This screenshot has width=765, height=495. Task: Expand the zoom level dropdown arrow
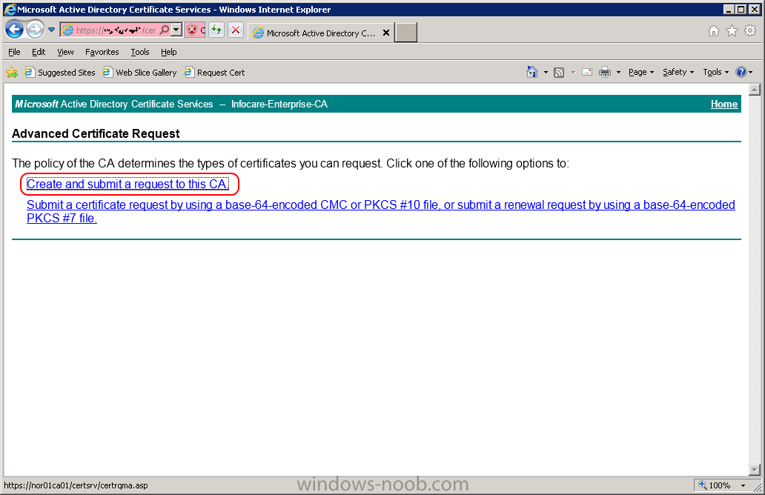pos(744,485)
